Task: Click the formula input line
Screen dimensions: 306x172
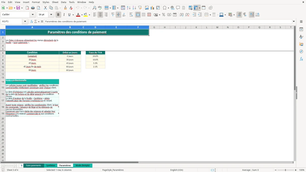Action: (168, 21)
